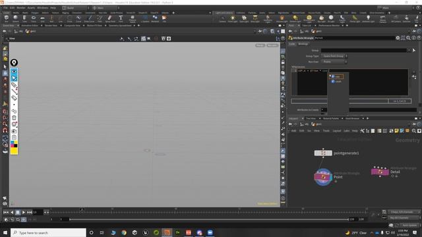Image resolution: width=422 pixels, height=237 pixels.
Task: Open Group Type dropdown
Action: [x=334, y=56]
